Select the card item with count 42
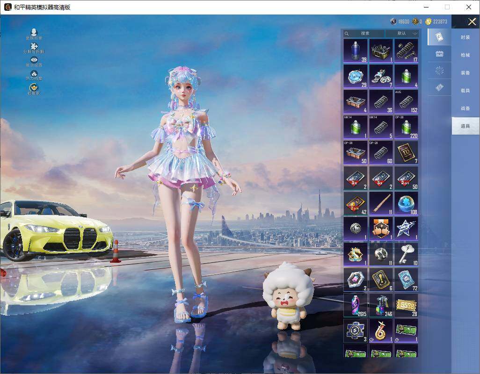480x374 pixels. click(x=356, y=203)
